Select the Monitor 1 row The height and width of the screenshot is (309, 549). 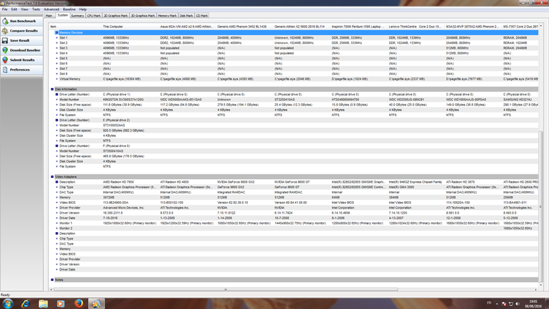(296, 223)
